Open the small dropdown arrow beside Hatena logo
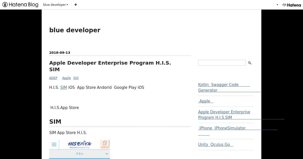 277,5
